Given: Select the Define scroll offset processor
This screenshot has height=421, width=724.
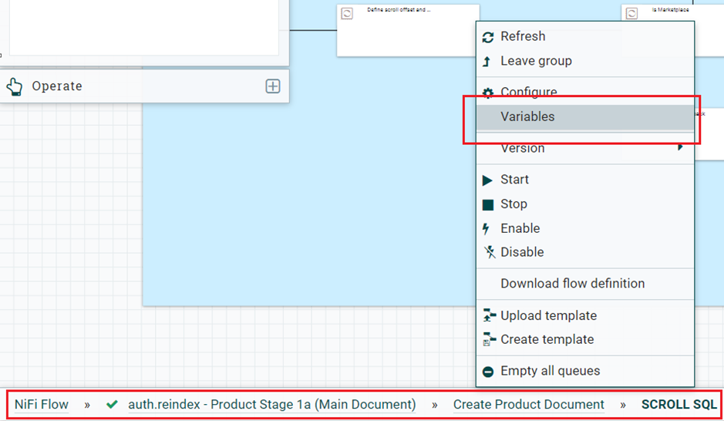Looking at the screenshot, I should click(x=408, y=31).
